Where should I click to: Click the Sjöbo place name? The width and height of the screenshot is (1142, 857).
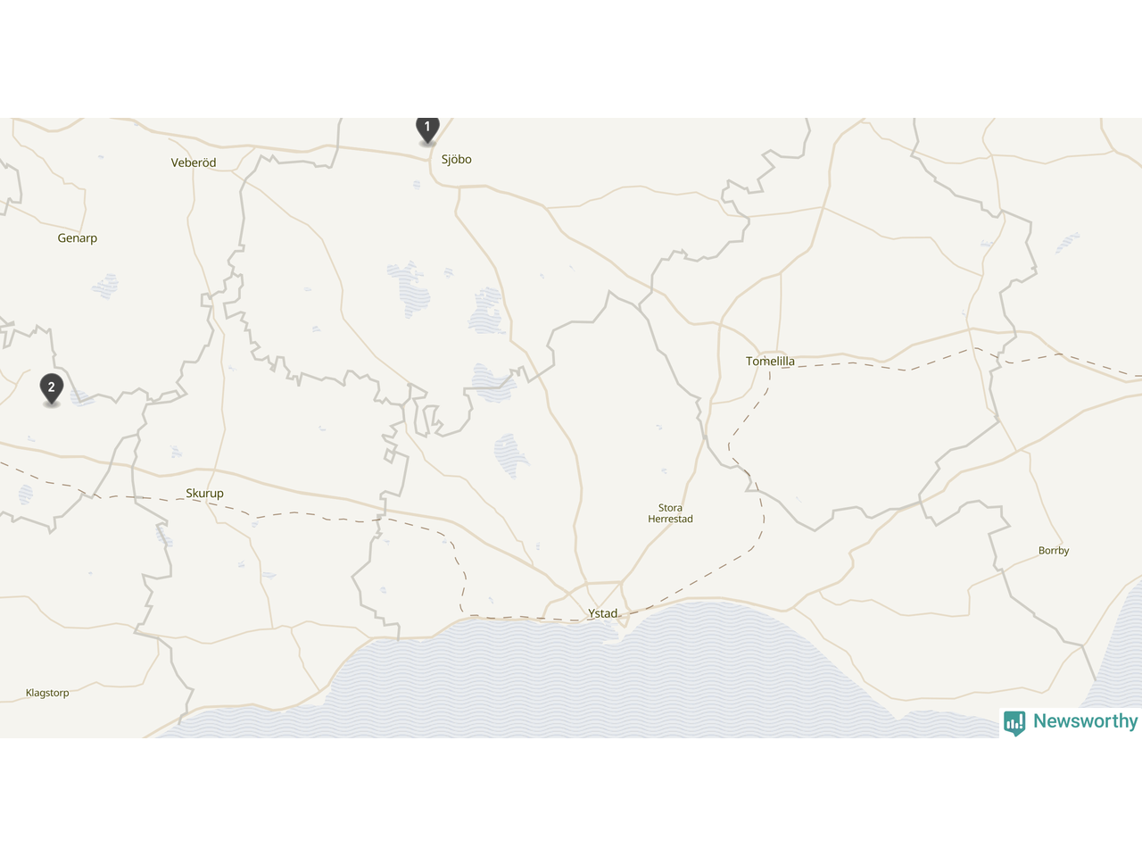pos(456,160)
